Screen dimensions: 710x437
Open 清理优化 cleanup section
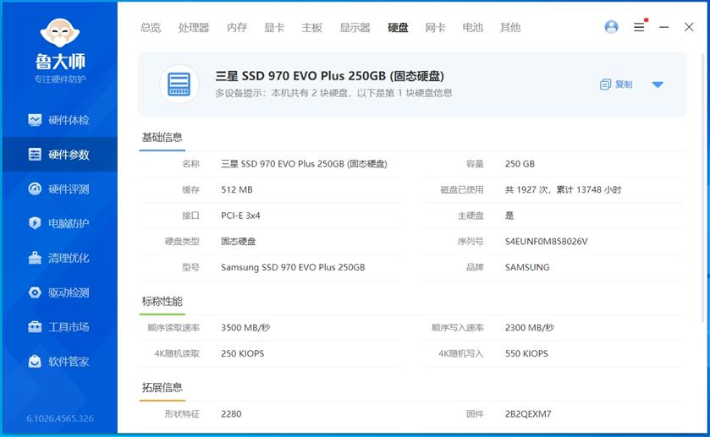(x=58, y=258)
